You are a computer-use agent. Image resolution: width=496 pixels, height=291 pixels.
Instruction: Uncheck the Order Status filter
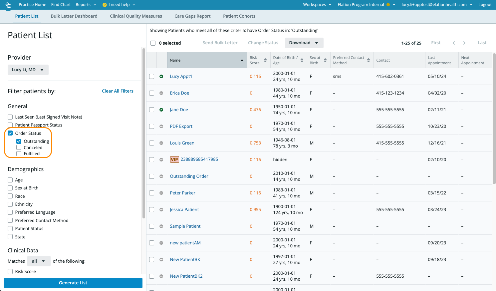coord(10,133)
